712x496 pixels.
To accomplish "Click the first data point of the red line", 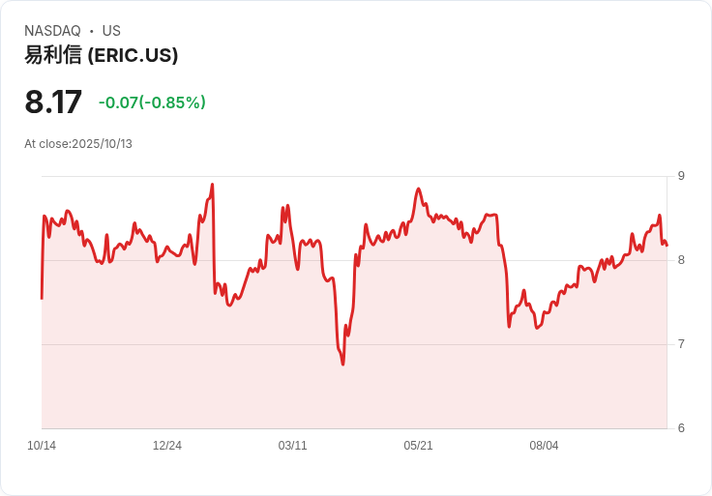I will (42, 298).
